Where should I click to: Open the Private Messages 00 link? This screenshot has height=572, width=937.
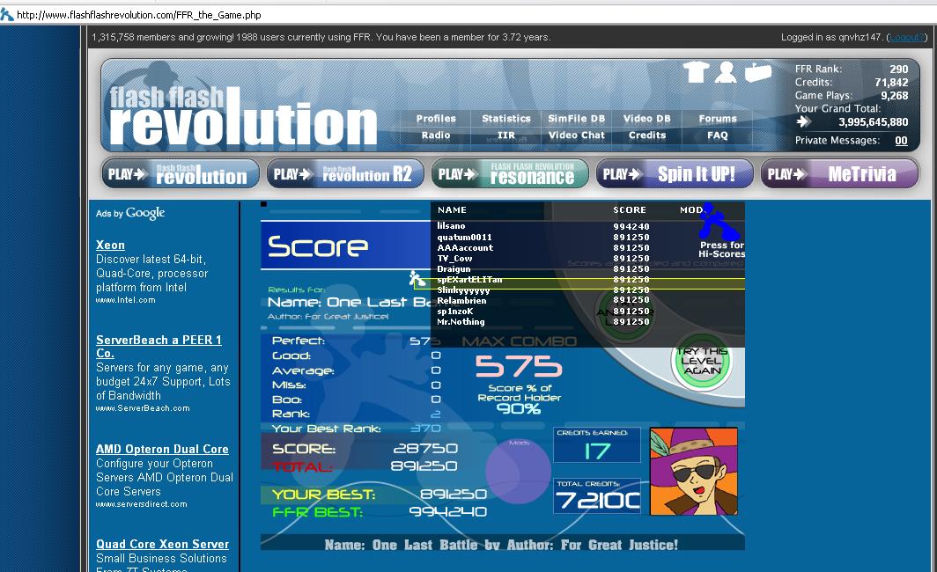pos(901,140)
